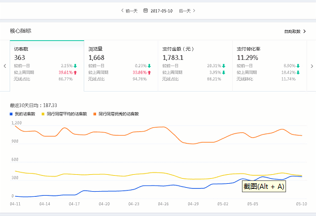Toggle 我的访客数 blue legend series
Screen dimensions: 316x216
pyautogui.click(x=23, y=114)
